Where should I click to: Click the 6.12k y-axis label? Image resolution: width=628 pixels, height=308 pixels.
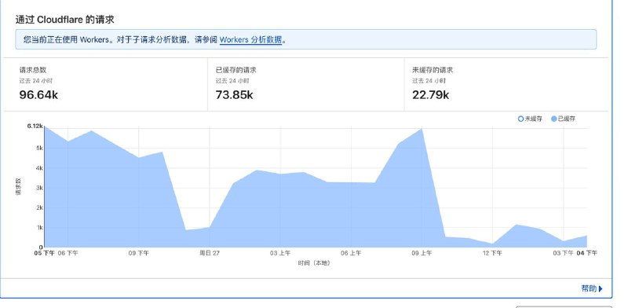click(x=35, y=126)
